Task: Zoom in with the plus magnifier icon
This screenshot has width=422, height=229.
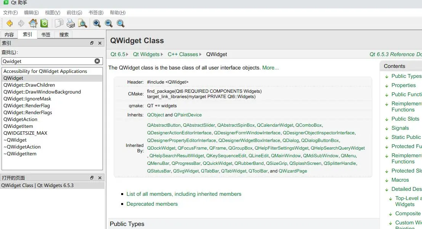Action: (97, 23)
